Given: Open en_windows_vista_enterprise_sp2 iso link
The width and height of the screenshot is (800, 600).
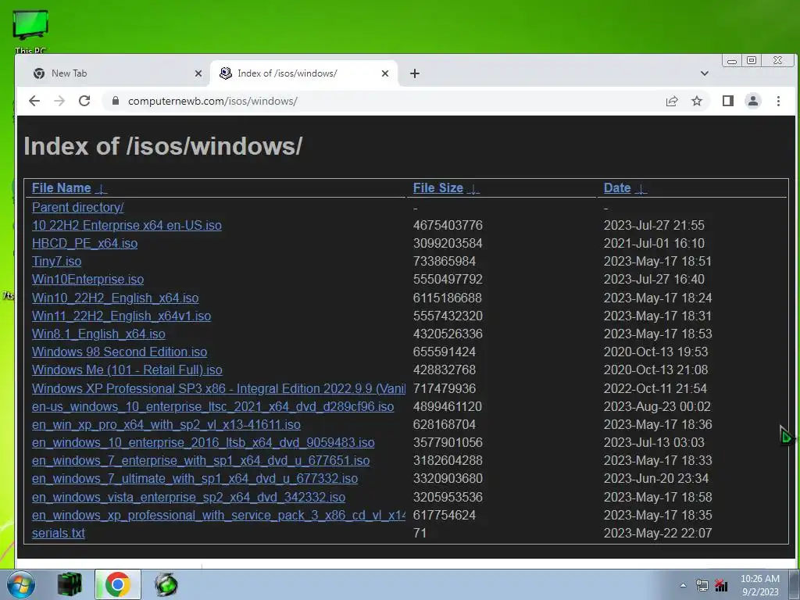Looking at the screenshot, I should pyautogui.click(x=189, y=497).
